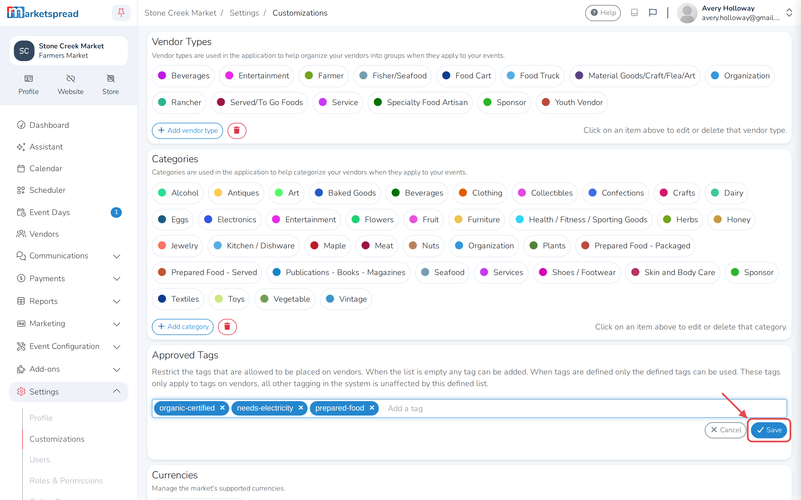
Task: Expand Communications menu
Action: coord(68,256)
